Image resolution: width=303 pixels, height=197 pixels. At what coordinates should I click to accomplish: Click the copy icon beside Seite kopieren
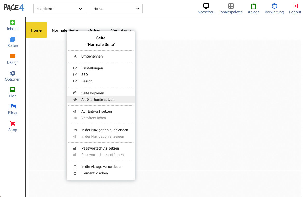(75, 93)
